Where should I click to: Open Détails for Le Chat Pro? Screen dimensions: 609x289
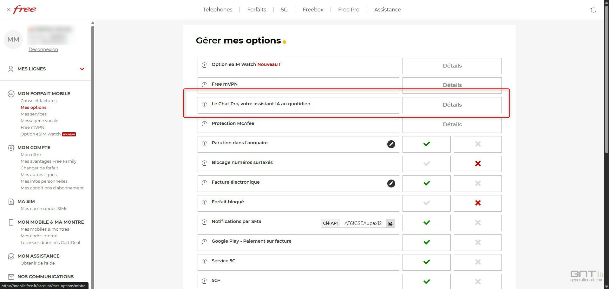[452, 105]
